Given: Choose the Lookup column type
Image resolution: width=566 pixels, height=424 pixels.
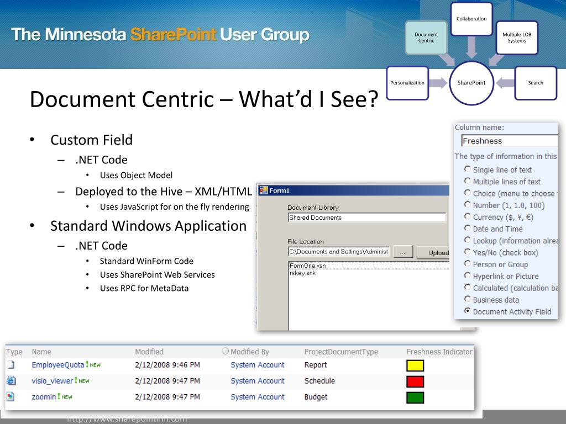Looking at the screenshot, I should [468, 240].
